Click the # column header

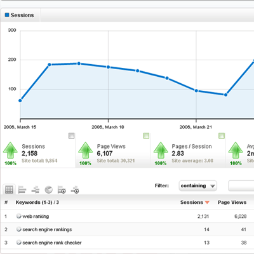click(6, 203)
